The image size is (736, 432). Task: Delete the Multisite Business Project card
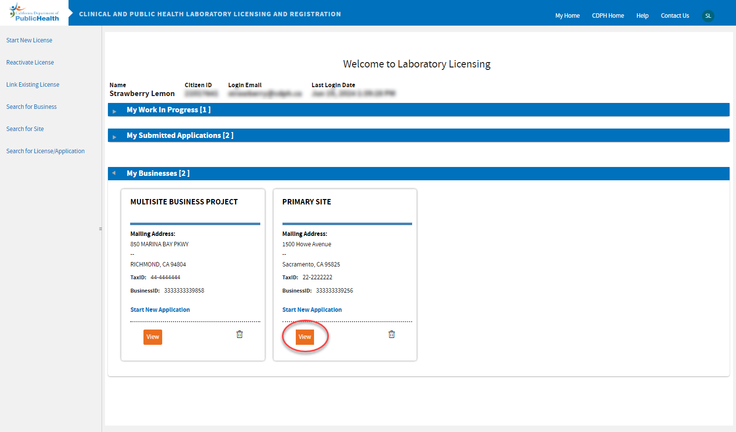point(240,334)
